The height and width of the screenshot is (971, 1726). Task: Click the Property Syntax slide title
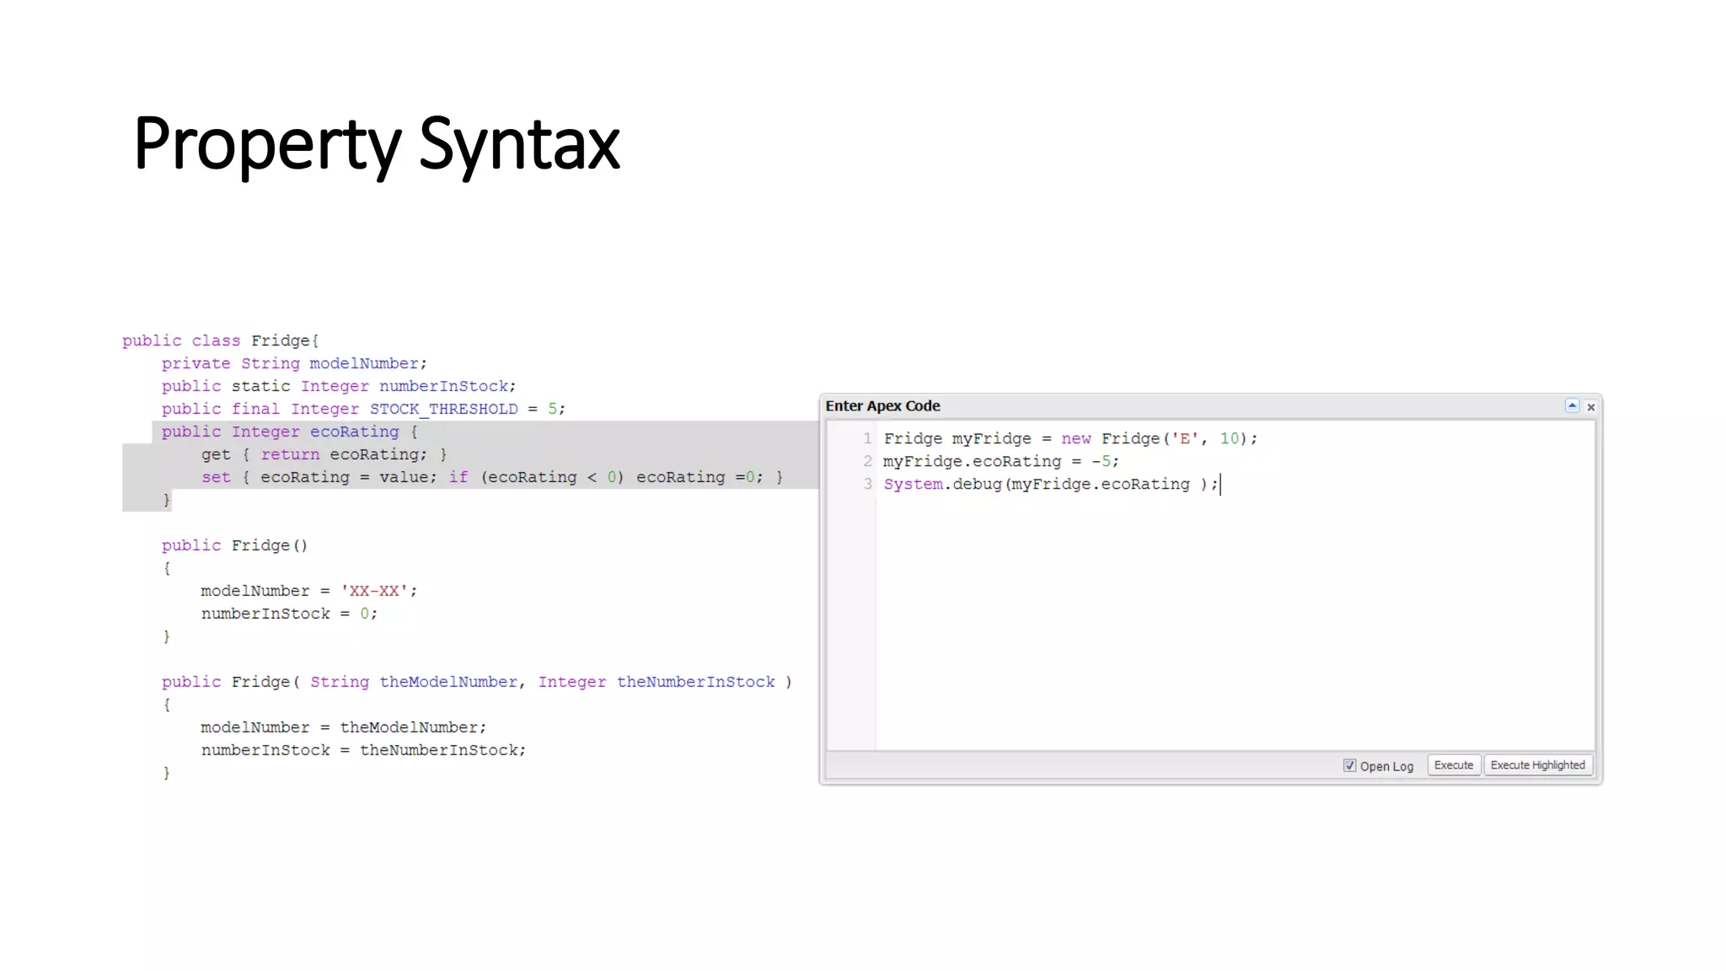pyautogui.click(x=377, y=145)
